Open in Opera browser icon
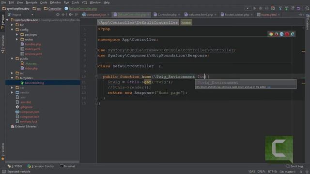This screenshot has height=174, width=310. 287,34
